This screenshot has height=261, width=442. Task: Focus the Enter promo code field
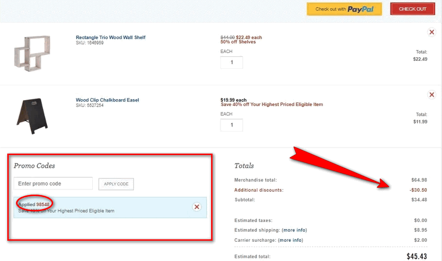click(53, 183)
